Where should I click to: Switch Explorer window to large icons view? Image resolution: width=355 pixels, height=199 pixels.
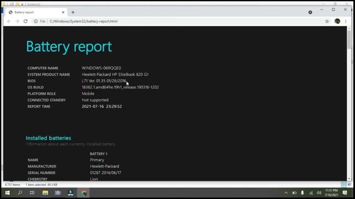pos(349,185)
